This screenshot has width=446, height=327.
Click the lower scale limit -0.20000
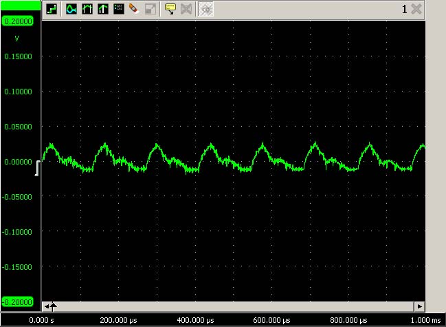pos(17,302)
